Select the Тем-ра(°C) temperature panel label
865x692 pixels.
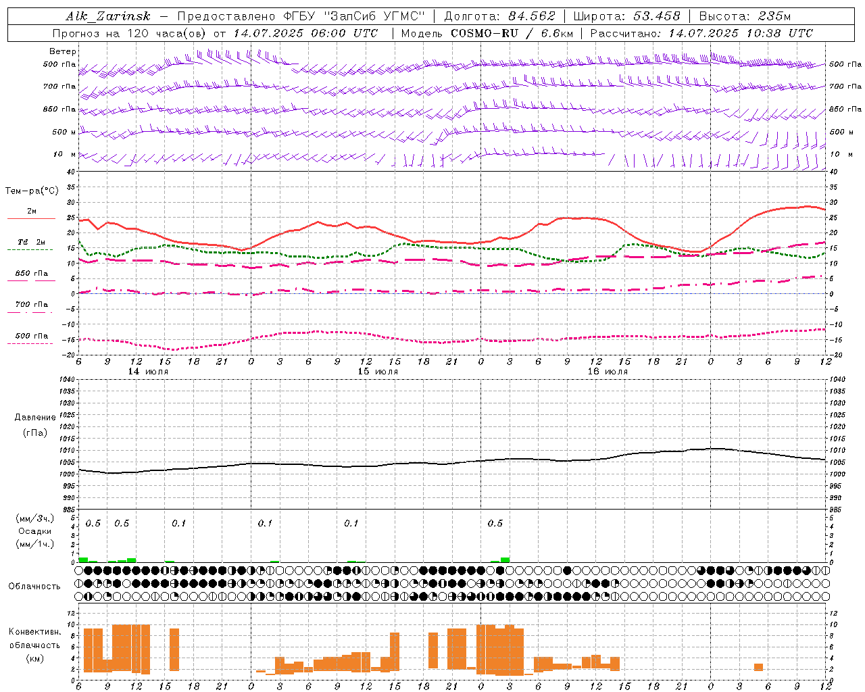(x=32, y=191)
